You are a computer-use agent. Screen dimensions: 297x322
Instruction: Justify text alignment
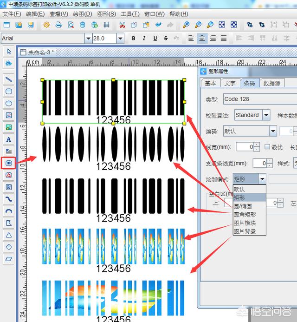point(224,38)
